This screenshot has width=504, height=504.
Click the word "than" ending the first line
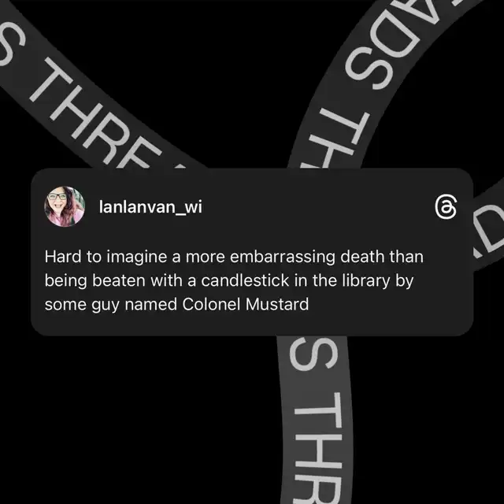(x=406, y=257)
